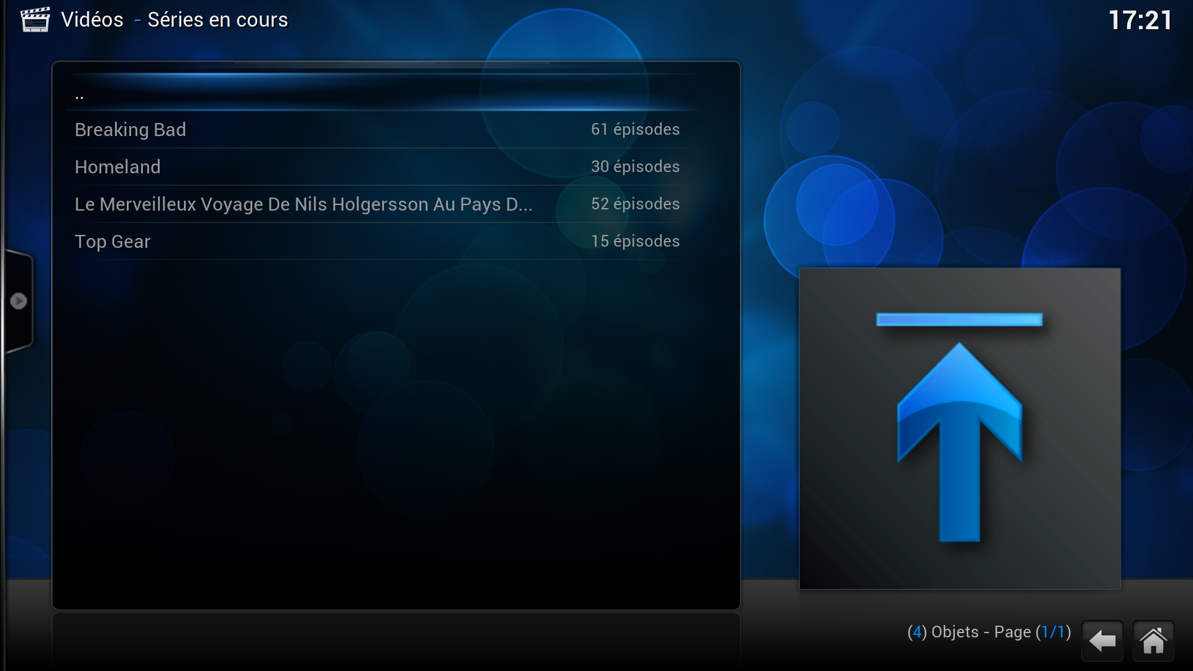Click the '15 épisodes' count label
The image size is (1193, 671).
635,241
